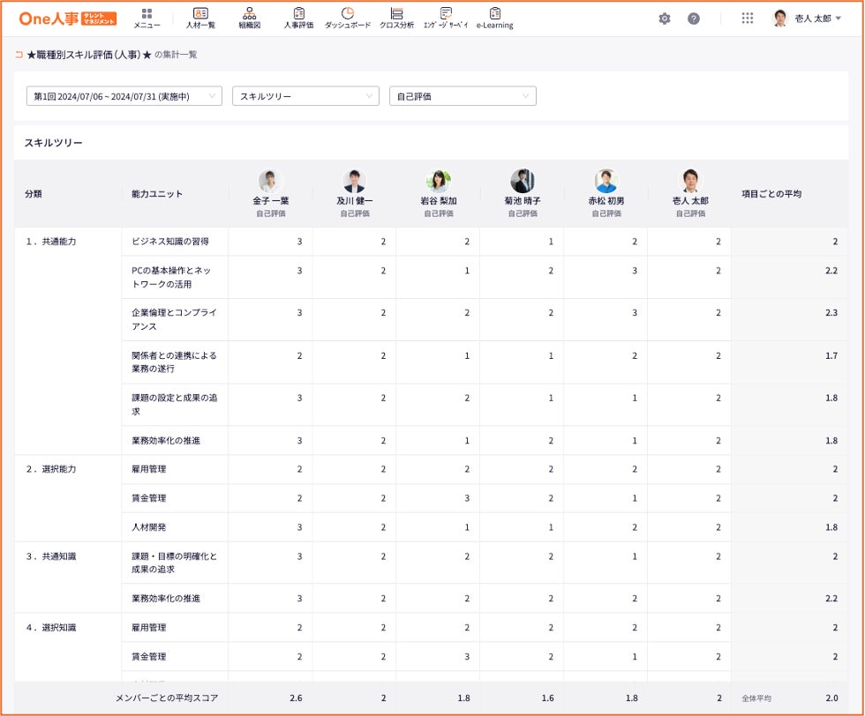Click 金子 一葉's average score 2.6
The width and height of the screenshot is (865, 716).
(296, 697)
